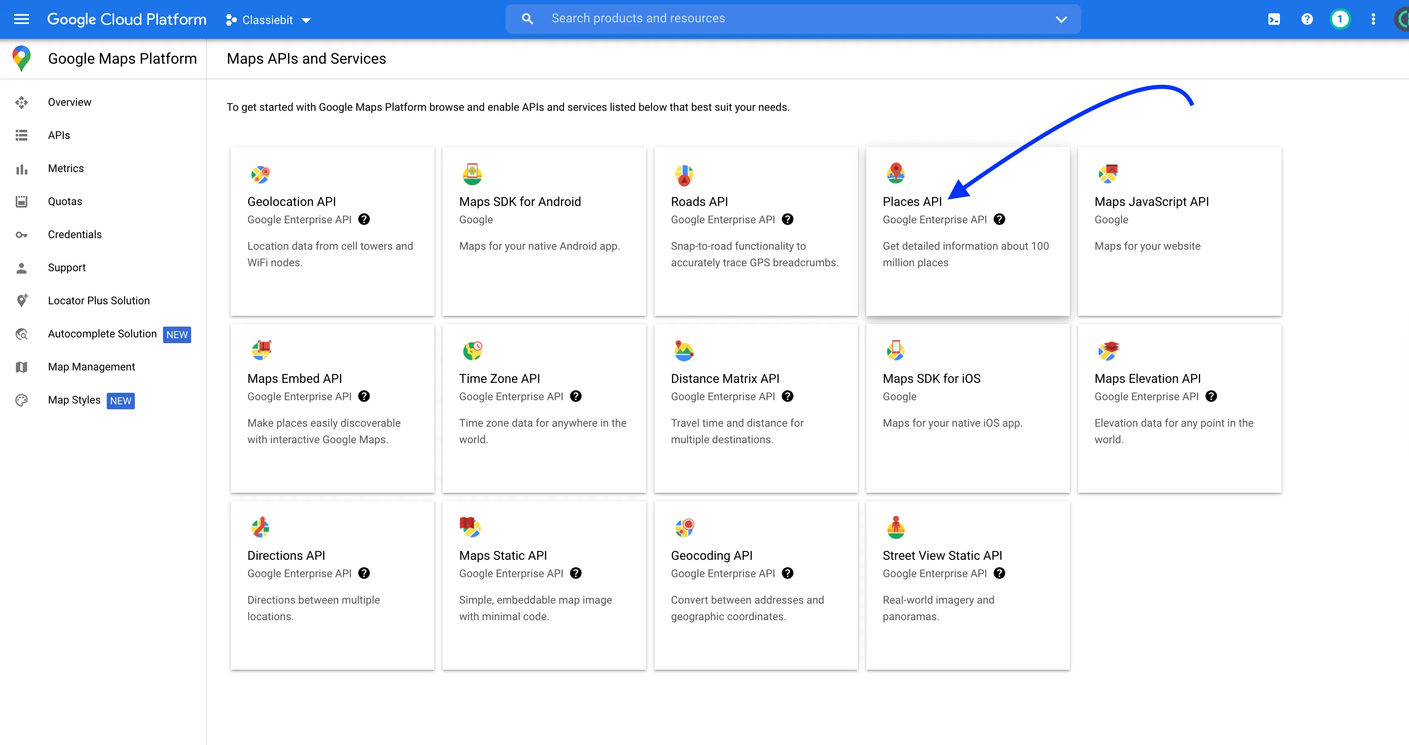This screenshot has height=745, width=1409.
Task: Open the Classiebit project selector dropdown
Action: tap(268, 20)
